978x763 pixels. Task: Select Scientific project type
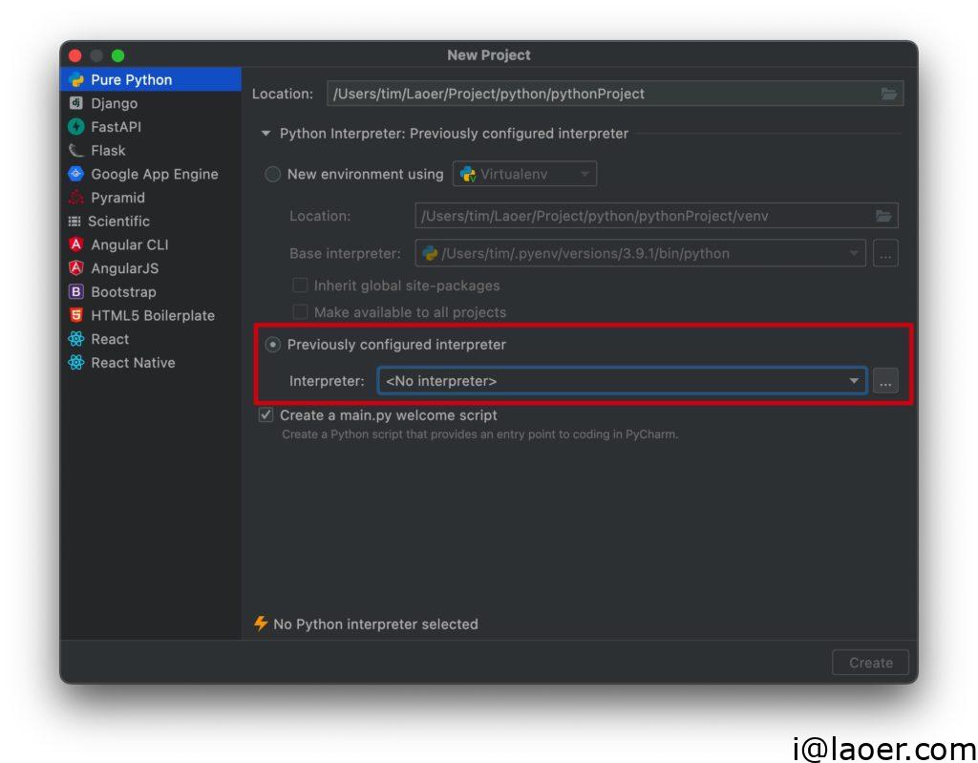tap(119, 221)
